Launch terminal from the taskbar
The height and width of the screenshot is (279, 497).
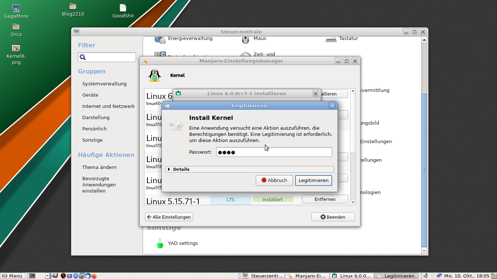point(32,276)
